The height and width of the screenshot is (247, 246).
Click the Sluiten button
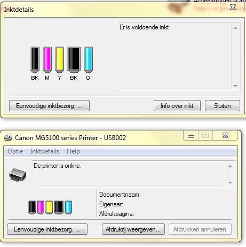pos(223,106)
